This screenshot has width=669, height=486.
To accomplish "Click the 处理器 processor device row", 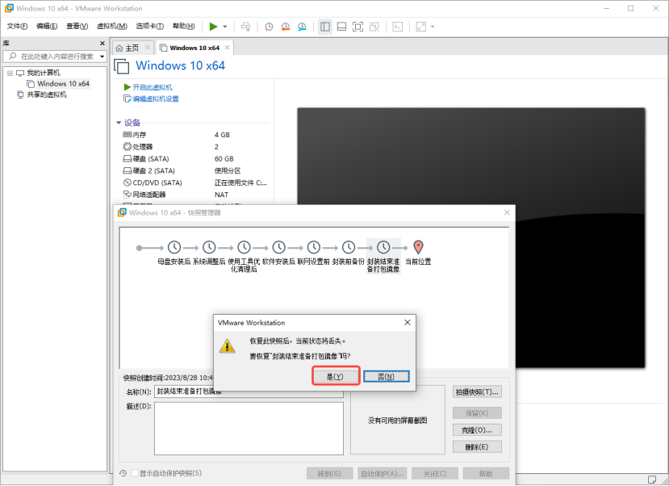I will [194, 147].
